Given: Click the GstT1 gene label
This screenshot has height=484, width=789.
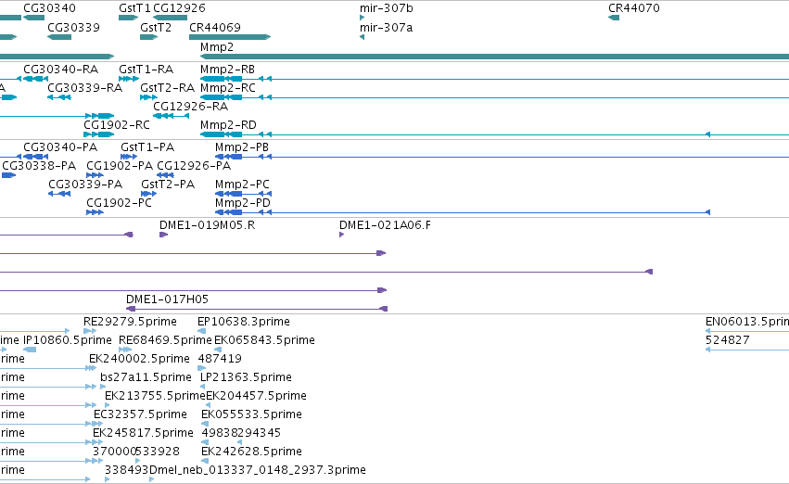Looking at the screenshot, I should click(x=134, y=8).
